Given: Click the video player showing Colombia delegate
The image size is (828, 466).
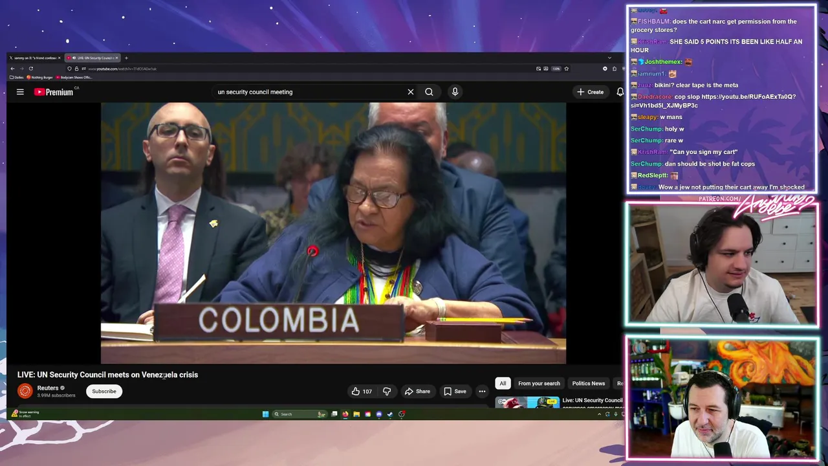Looking at the screenshot, I should (333, 233).
